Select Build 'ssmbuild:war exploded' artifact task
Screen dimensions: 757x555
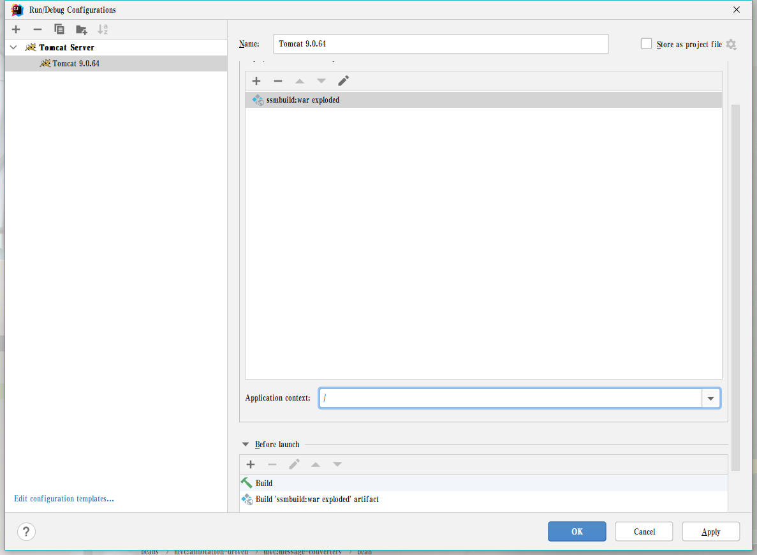coord(316,500)
